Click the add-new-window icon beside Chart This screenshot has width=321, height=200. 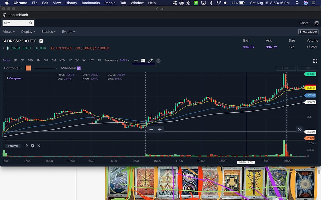click(316, 23)
